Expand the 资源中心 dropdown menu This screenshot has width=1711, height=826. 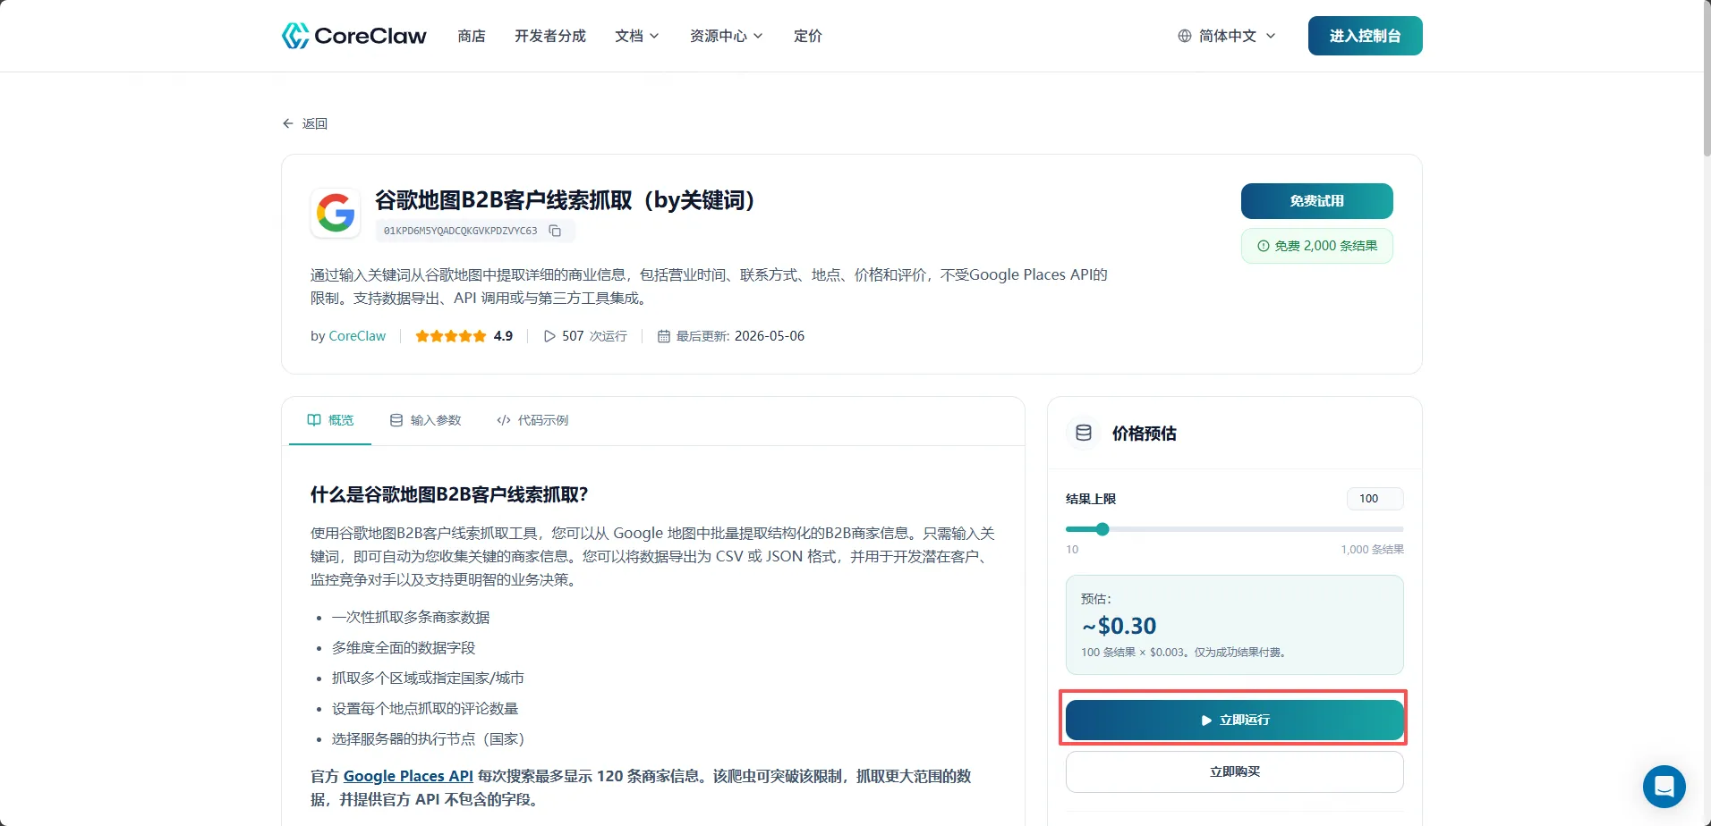(727, 36)
